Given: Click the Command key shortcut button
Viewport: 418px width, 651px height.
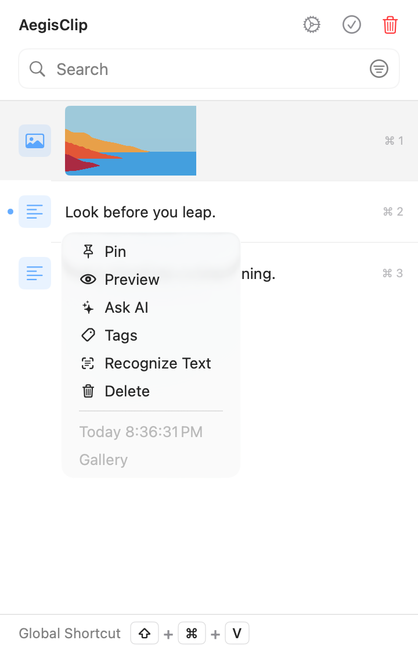Looking at the screenshot, I should point(192,633).
